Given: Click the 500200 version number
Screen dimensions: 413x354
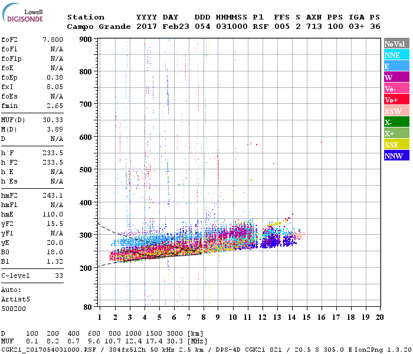Looking at the screenshot, I should 14,309.
